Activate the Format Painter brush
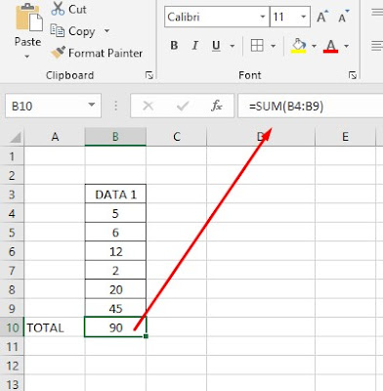383x391 pixels. coord(97,53)
